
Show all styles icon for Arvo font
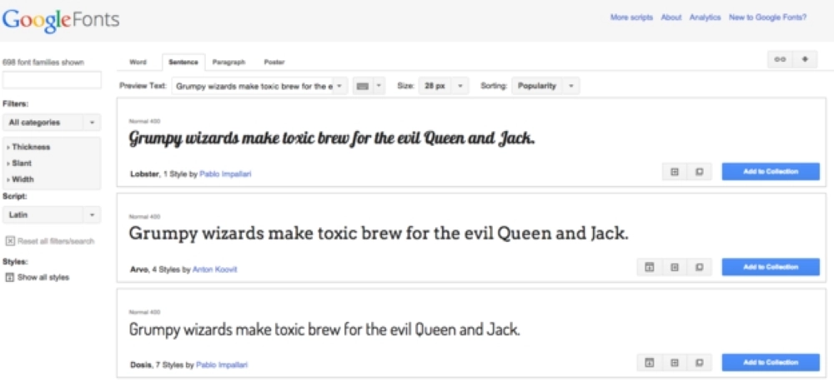pyautogui.click(x=647, y=267)
